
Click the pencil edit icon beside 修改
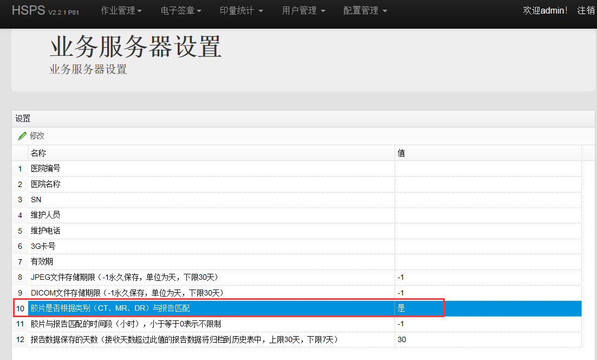click(22, 136)
